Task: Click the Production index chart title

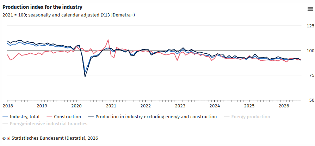Action: (x=42, y=7)
